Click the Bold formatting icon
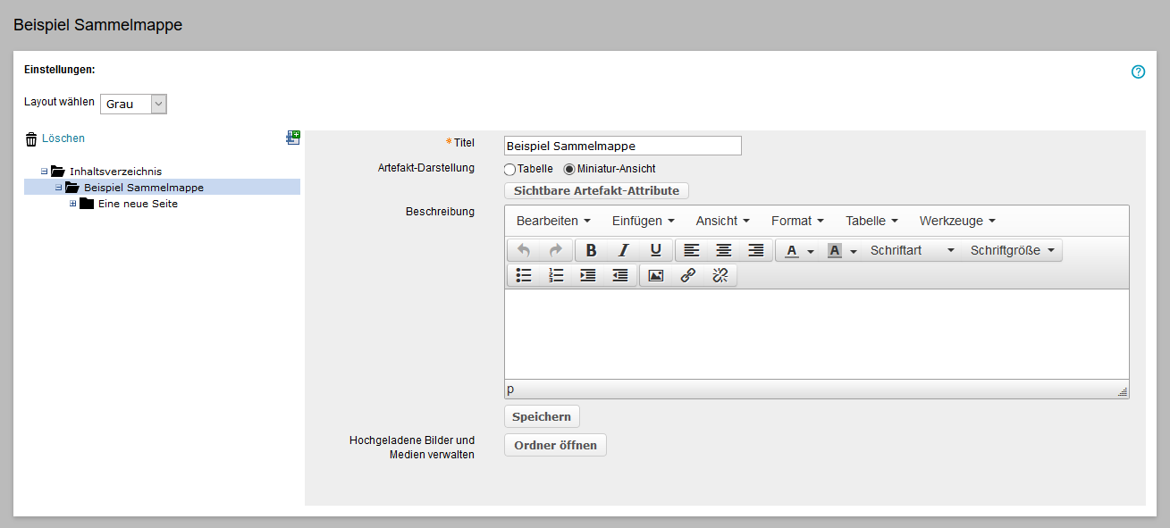 [591, 250]
